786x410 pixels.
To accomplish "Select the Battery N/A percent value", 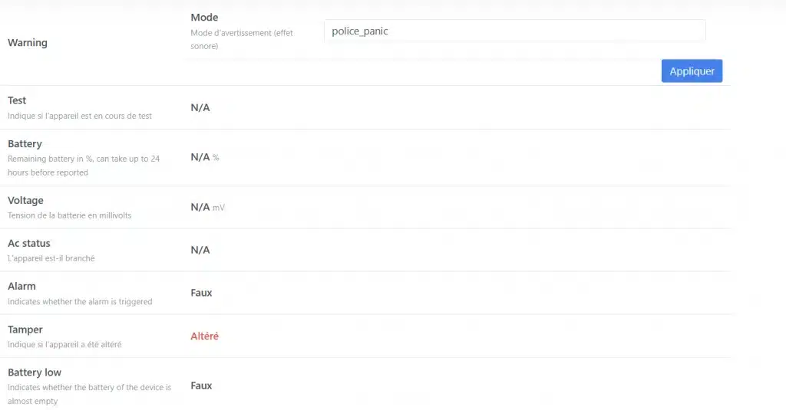I will (x=204, y=157).
